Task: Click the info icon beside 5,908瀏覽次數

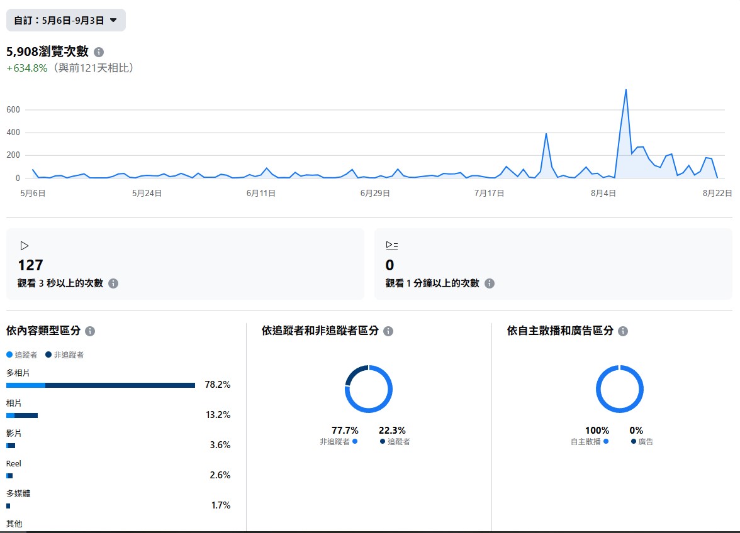Action: click(99, 52)
